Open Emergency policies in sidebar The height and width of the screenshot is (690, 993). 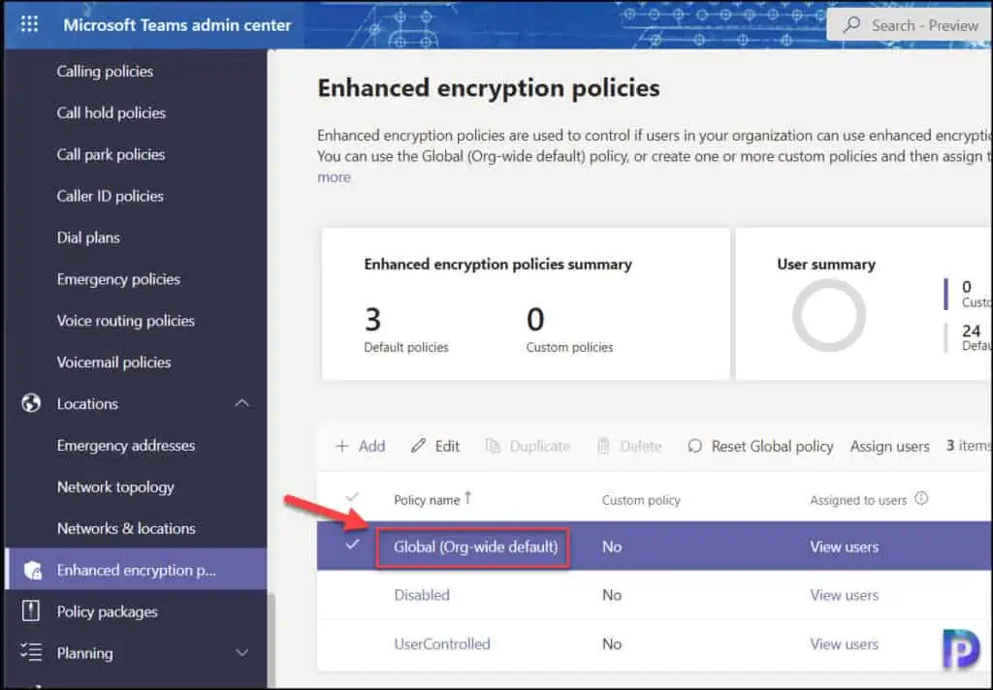coord(118,279)
